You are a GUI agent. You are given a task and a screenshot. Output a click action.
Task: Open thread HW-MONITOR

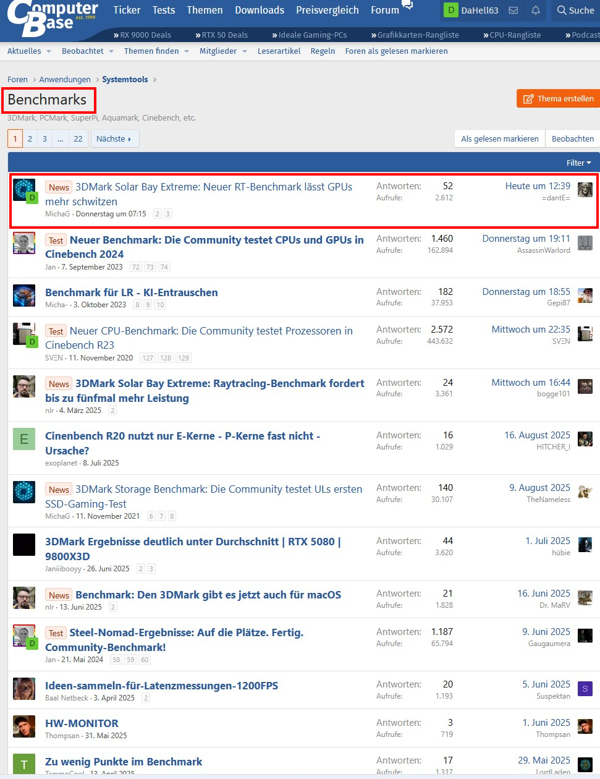pyautogui.click(x=82, y=723)
